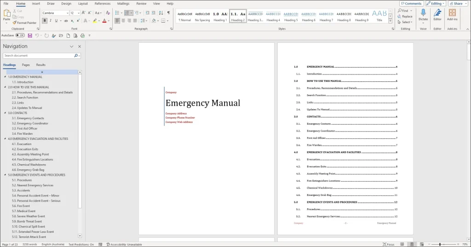This screenshot has height=247, width=471.
Task: Click the Format Painter tool
Action: coord(24,23)
